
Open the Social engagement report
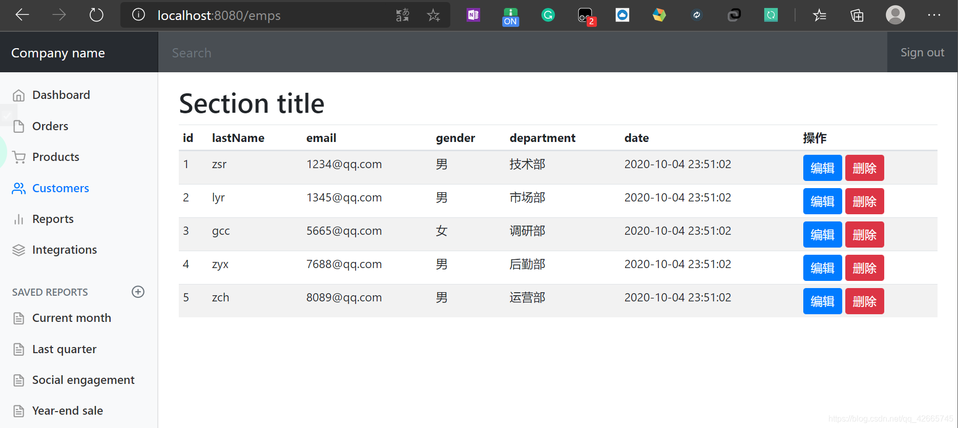[84, 380]
